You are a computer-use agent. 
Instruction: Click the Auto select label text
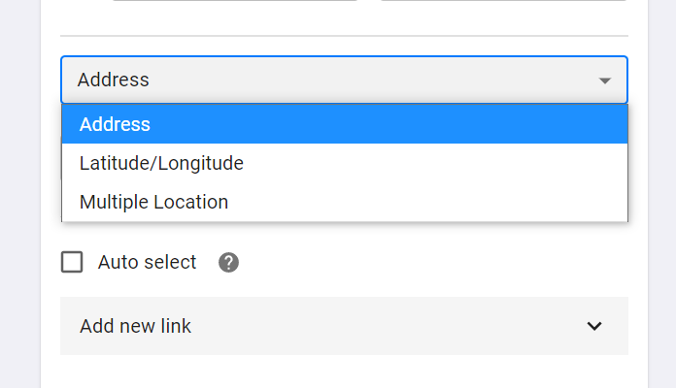coord(147,262)
